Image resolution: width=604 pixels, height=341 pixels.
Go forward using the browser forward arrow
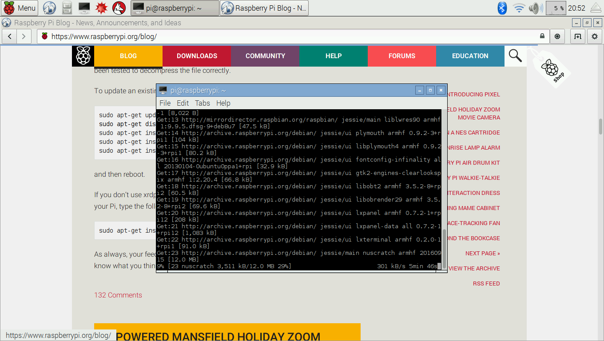[x=24, y=36]
